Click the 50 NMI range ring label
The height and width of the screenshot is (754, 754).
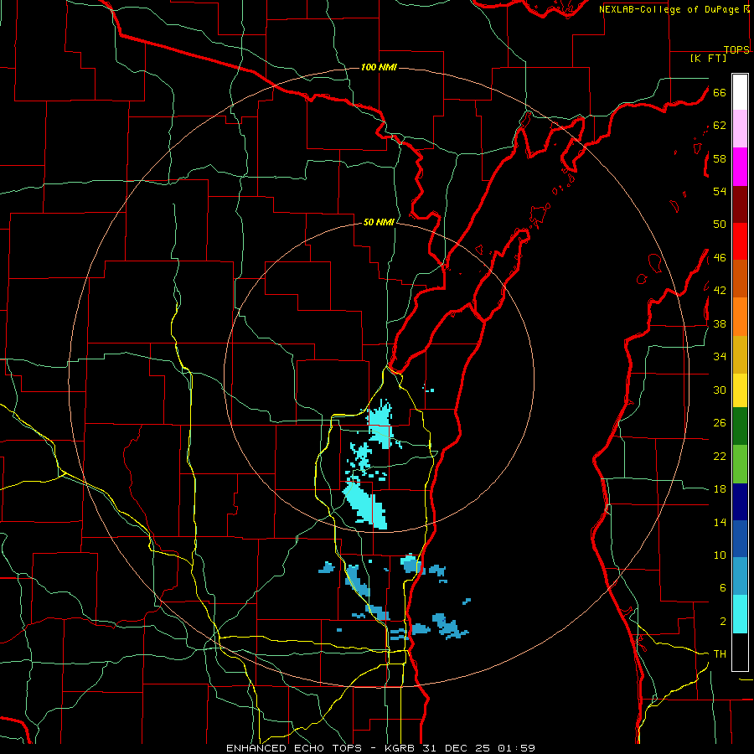(379, 222)
